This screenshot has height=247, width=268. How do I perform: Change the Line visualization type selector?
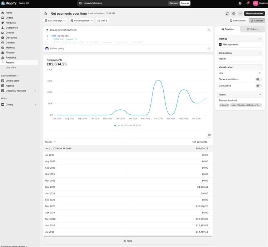(x=240, y=73)
